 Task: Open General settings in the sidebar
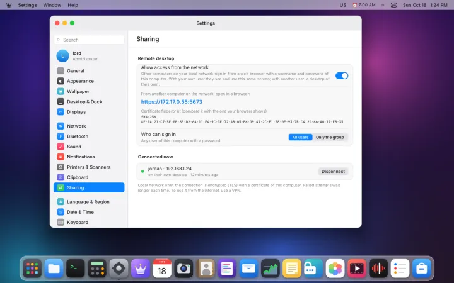point(89,70)
